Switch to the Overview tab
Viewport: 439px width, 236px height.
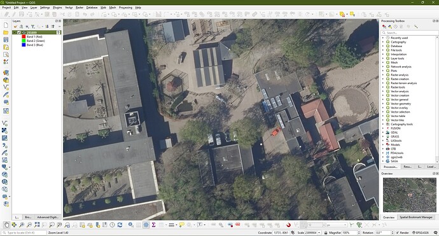click(x=389, y=218)
